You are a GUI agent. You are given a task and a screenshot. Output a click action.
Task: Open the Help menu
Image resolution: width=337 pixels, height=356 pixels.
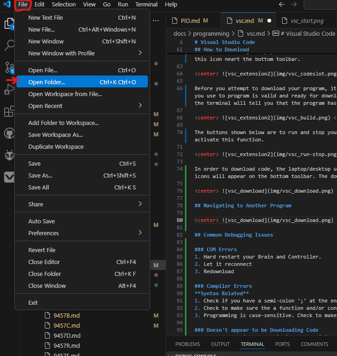click(x=171, y=4)
